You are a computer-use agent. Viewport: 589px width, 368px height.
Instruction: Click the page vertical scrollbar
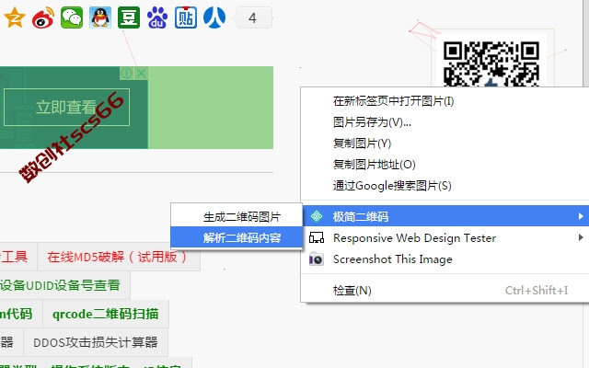pos(586,43)
